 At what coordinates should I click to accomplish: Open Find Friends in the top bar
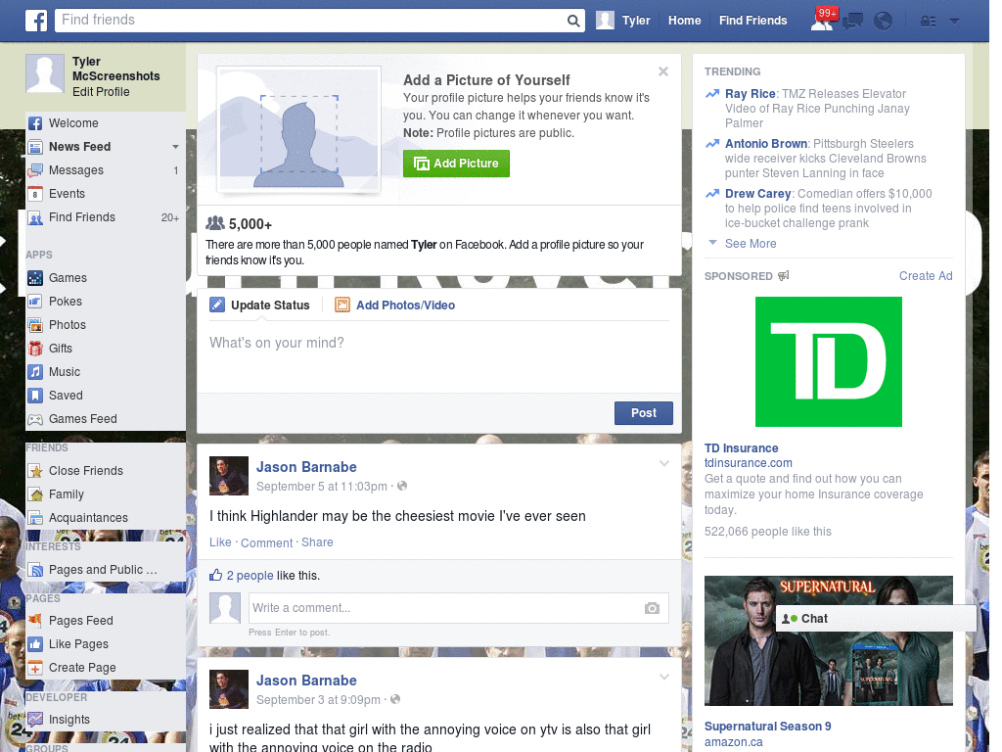(752, 21)
